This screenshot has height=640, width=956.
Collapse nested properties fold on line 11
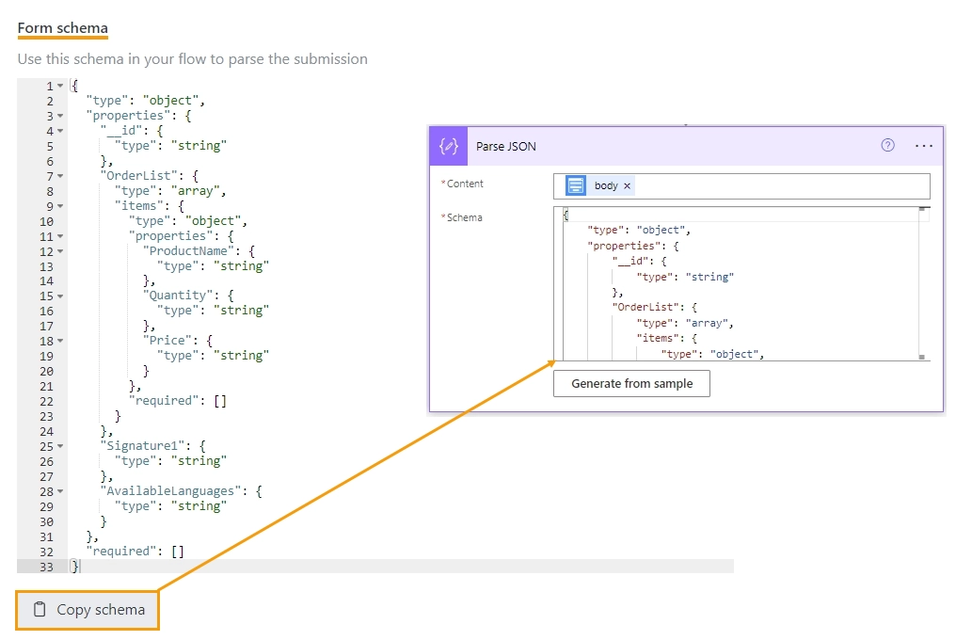[60, 237]
